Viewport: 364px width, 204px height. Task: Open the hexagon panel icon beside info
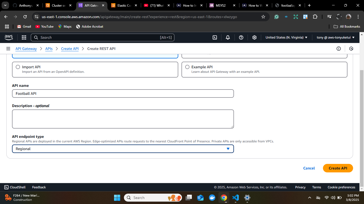click(x=351, y=49)
